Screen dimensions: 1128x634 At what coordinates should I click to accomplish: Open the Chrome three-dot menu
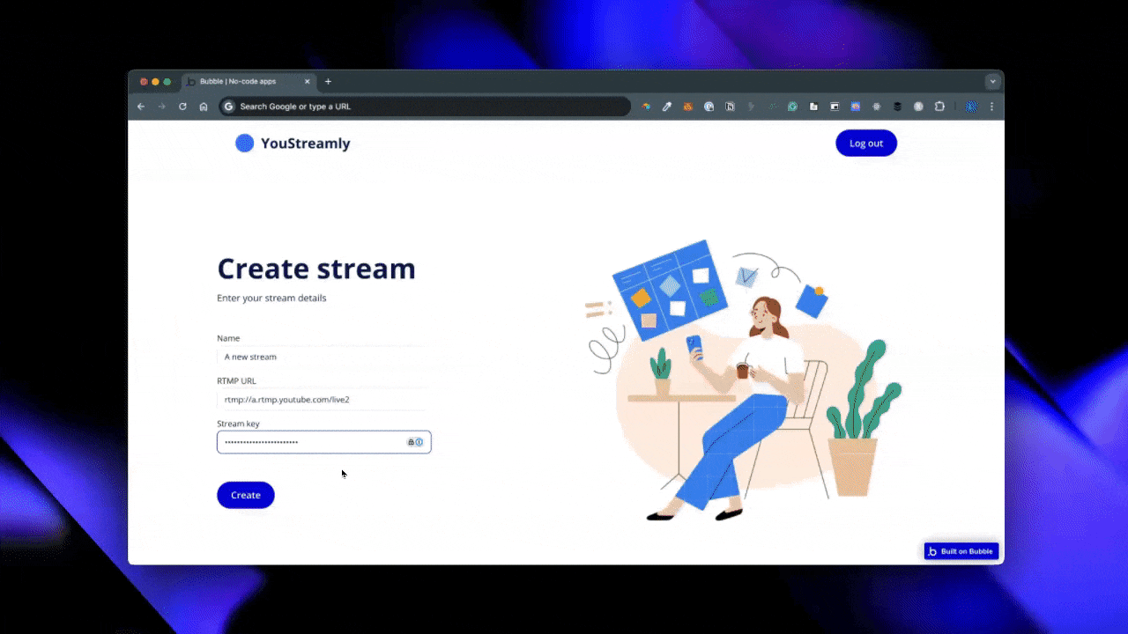(x=991, y=107)
